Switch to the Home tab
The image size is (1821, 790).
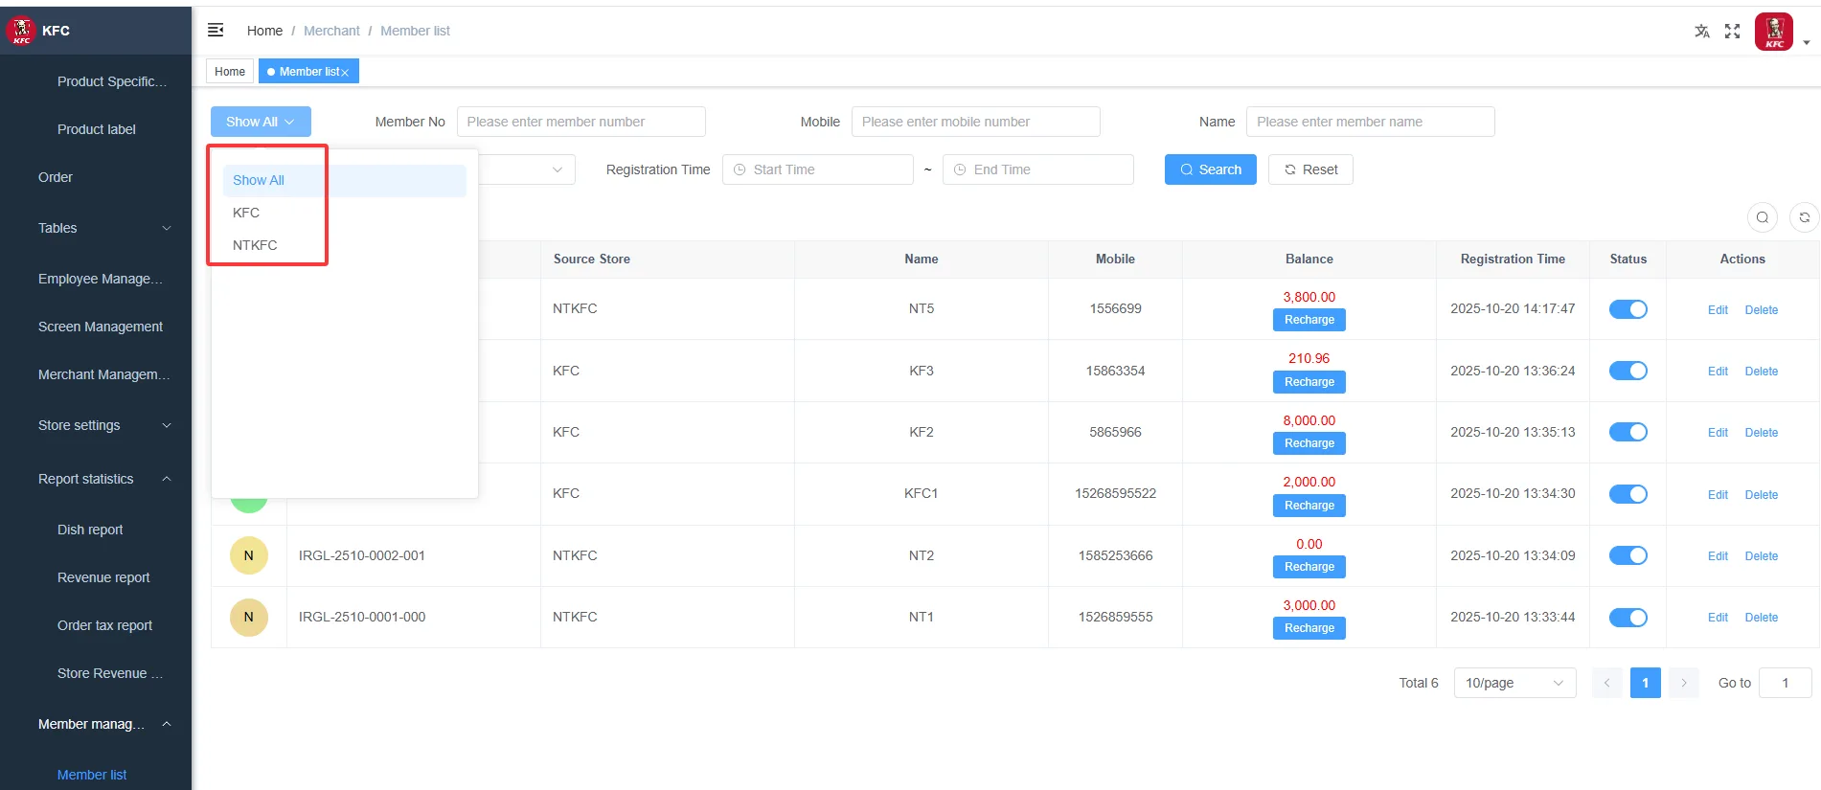coord(230,72)
